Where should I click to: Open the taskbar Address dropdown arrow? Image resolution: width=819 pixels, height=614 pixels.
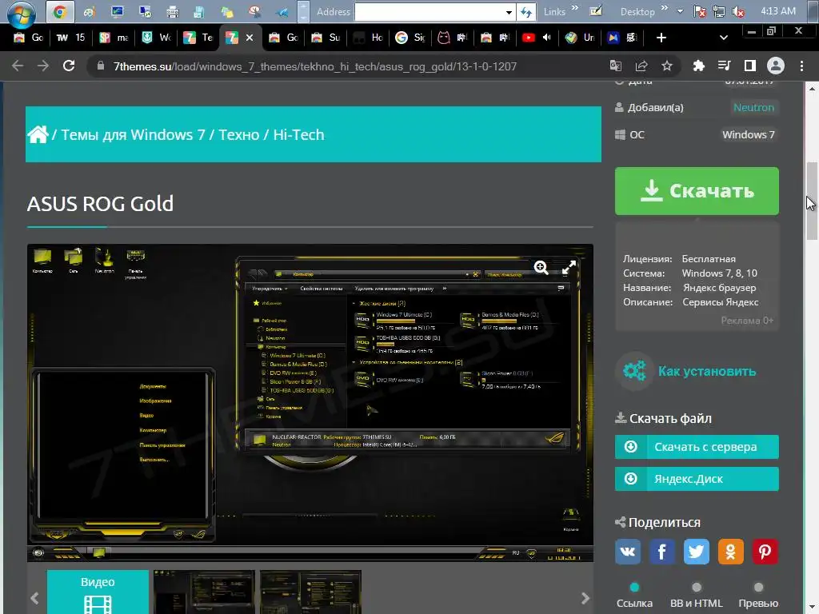(x=509, y=12)
